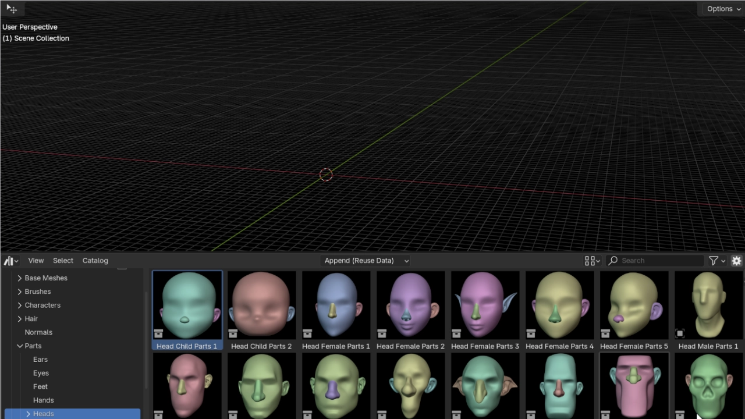Click the asset Search field
The image size is (745, 419).
click(655, 261)
